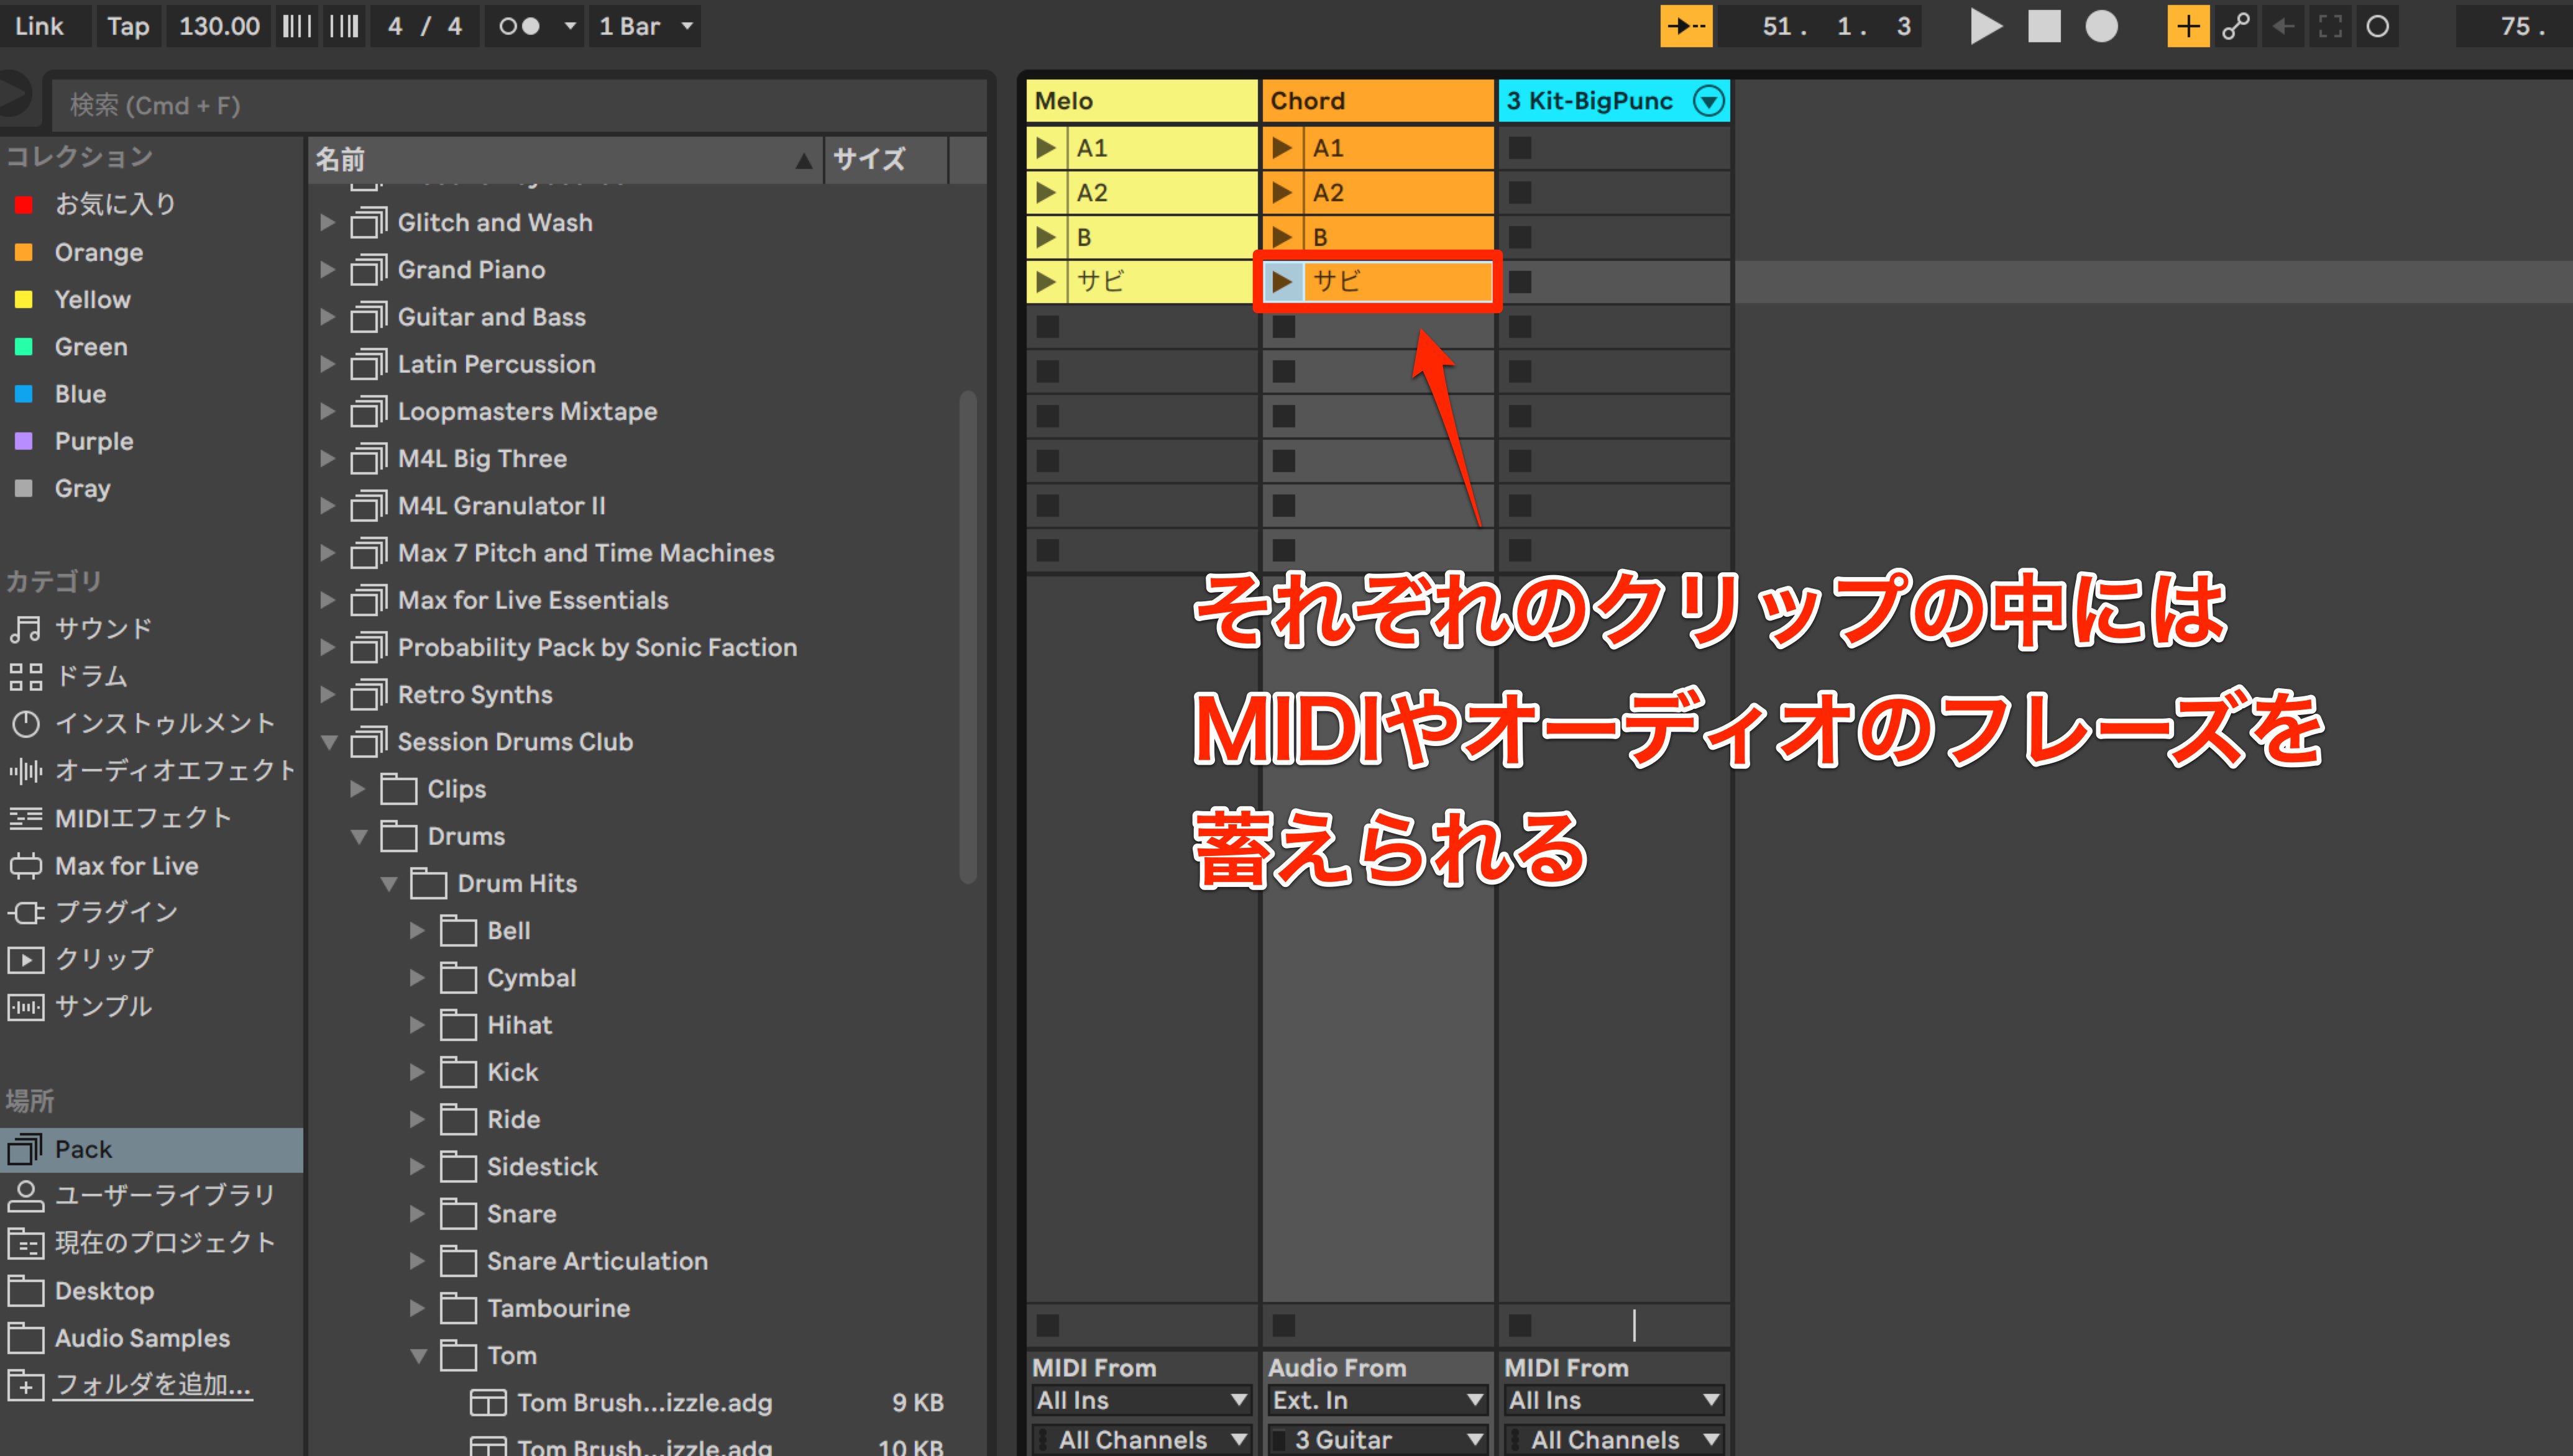Select the Pack place
2573x1456 pixels.
coord(150,1149)
